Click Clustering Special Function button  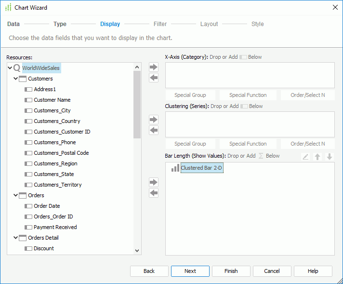[x=248, y=144]
